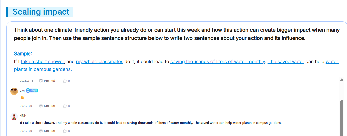The image size is (347, 136).
Task: Click the 'water plants in campus gardens' link
Action: (177, 65)
